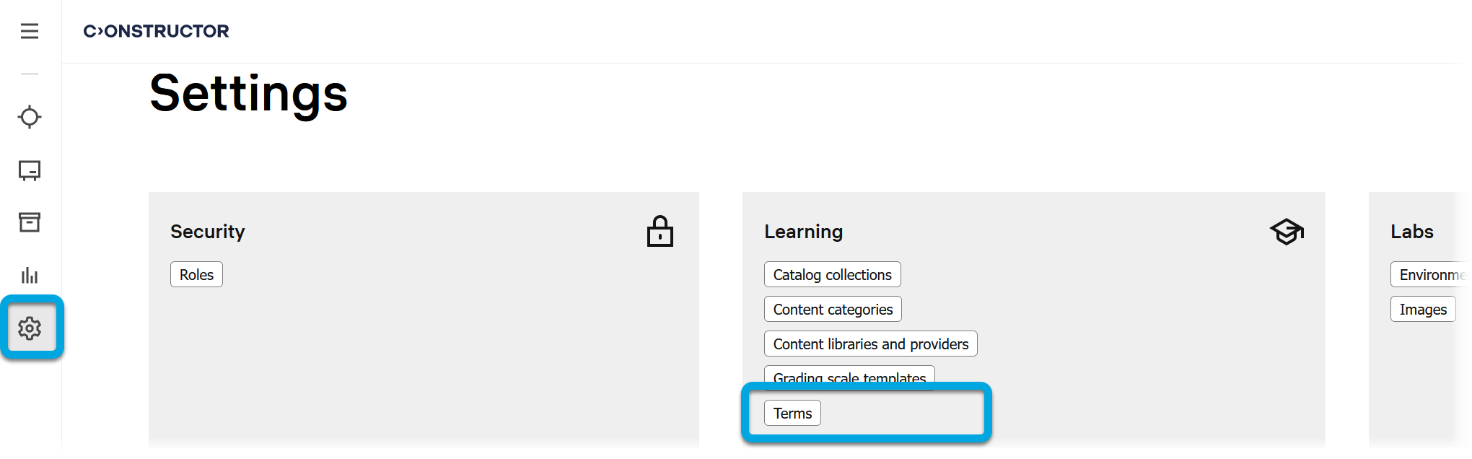Click the lock icon in Security card
Image resolution: width=1472 pixels, height=459 pixels.
pyautogui.click(x=660, y=232)
